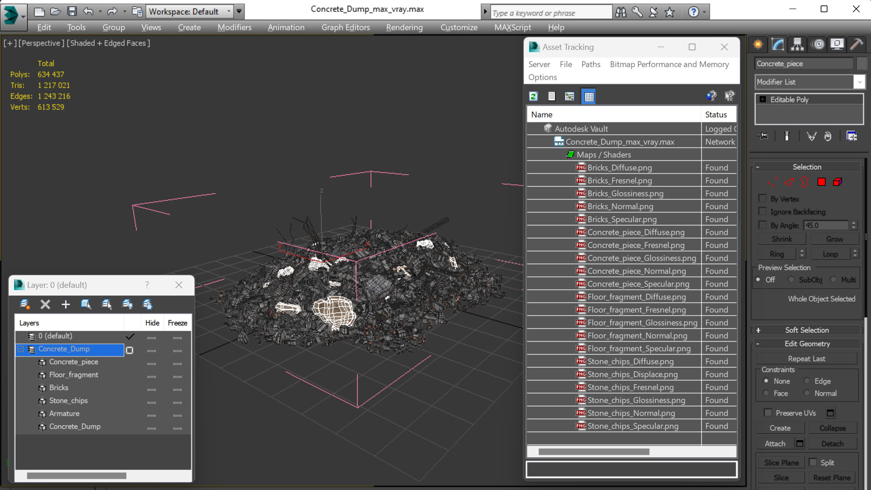Switch Asset Tracking to table view
The image size is (871, 490).
coord(589,96)
